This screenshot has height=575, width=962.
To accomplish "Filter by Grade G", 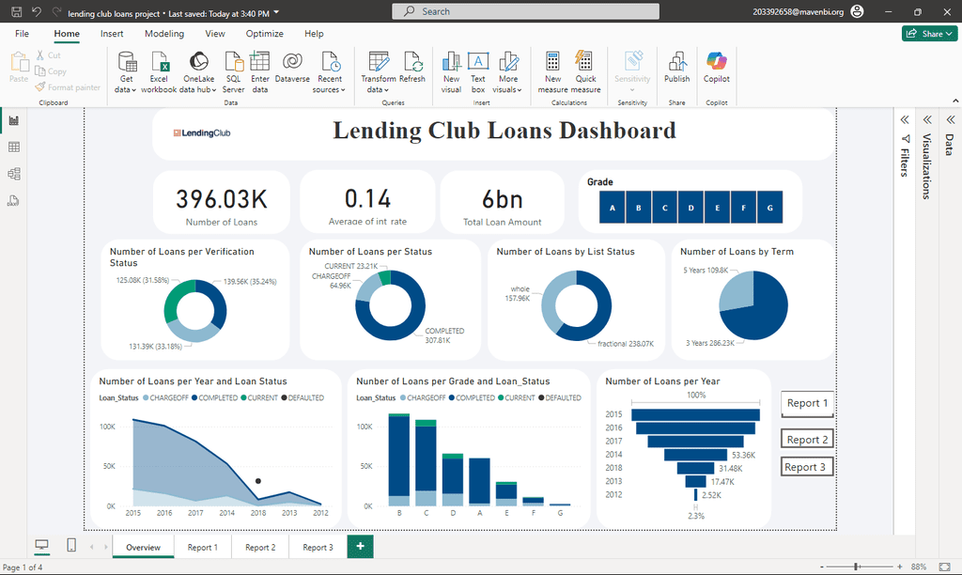I will coord(770,208).
